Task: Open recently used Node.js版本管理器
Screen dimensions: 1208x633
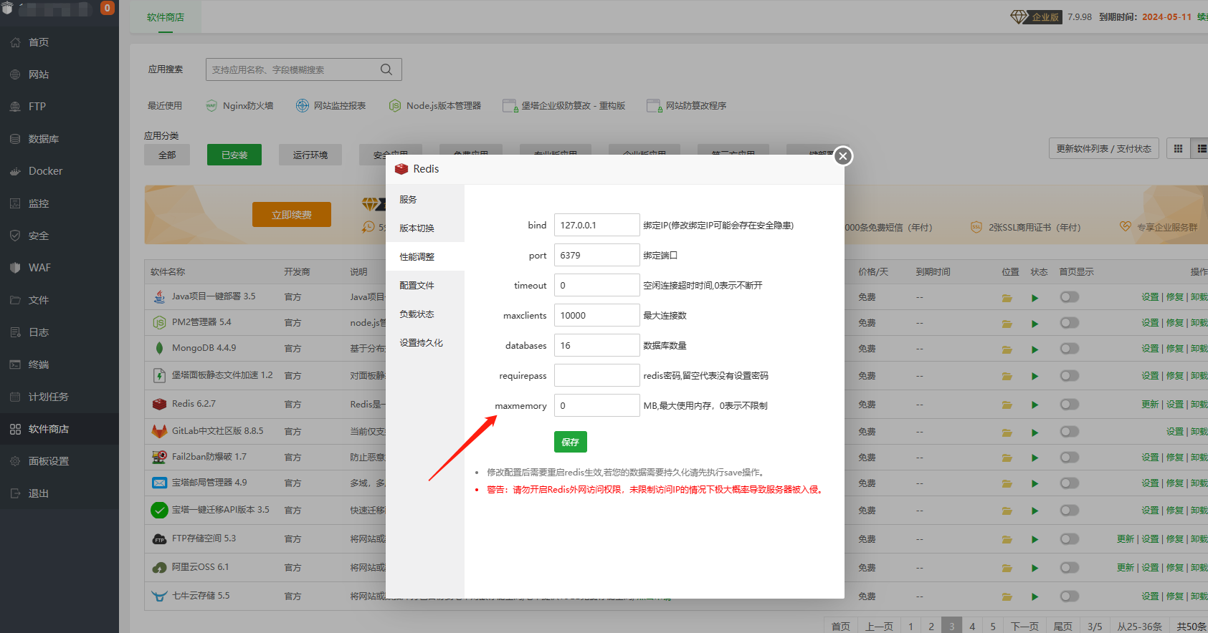Action: tap(435, 105)
